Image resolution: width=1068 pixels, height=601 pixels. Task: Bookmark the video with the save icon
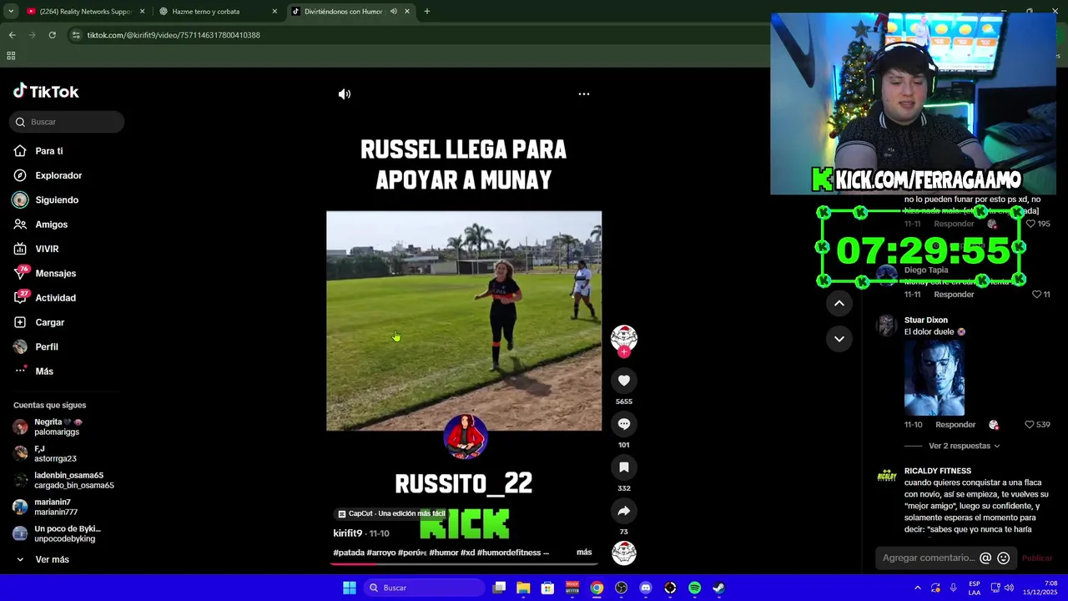pyautogui.click(x=624, y=467)
